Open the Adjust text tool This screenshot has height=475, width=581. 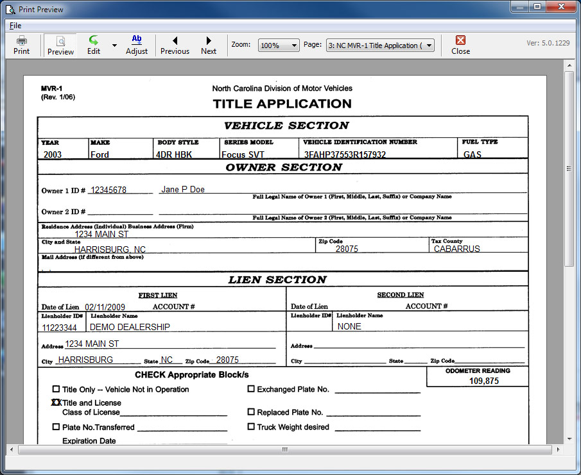point(137,45)
